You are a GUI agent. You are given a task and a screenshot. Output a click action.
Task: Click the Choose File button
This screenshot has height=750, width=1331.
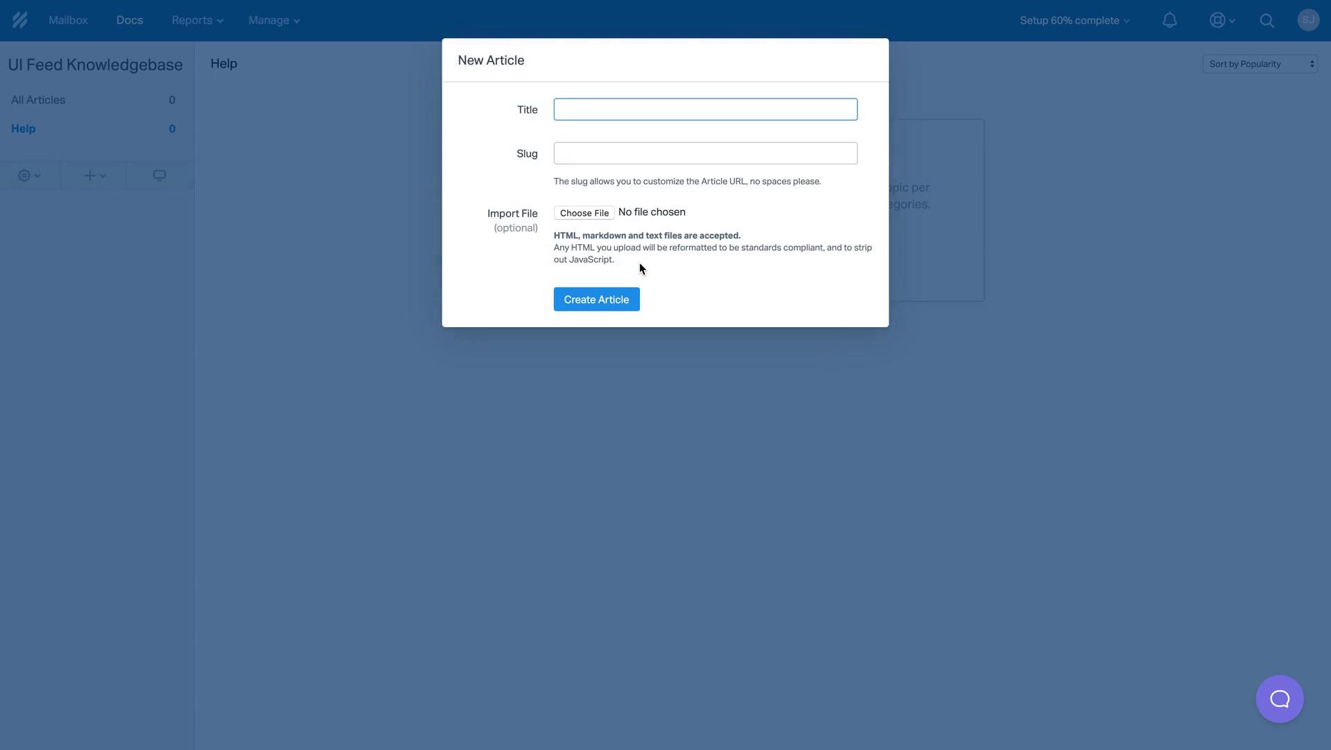tap(584, 213)
